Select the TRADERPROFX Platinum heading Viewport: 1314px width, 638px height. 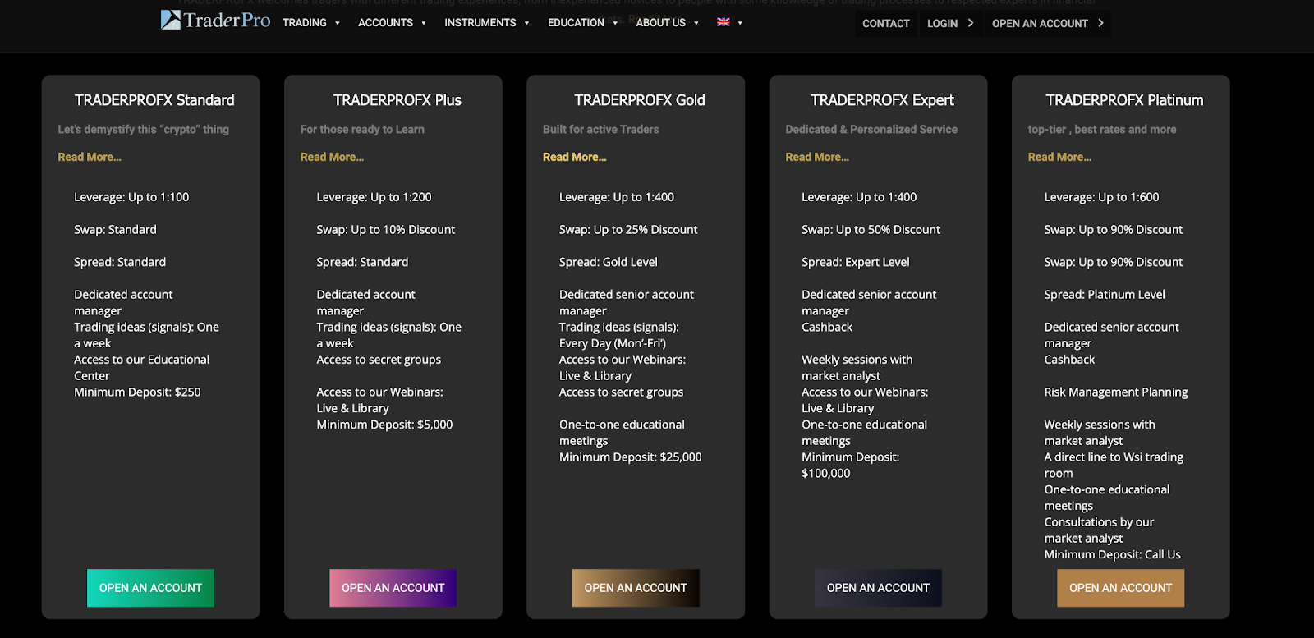tap(1124, 100)
